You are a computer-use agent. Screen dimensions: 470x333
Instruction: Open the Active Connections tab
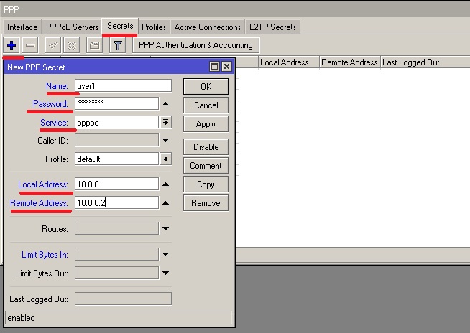point(208,27)
